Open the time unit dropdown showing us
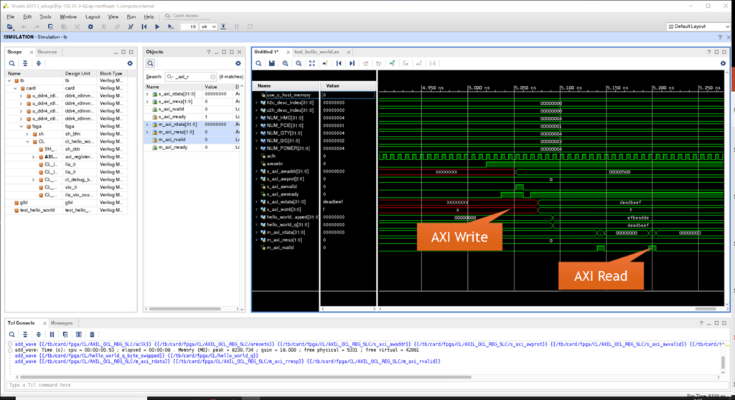The height and width of the screenshot is (400, 735). pos(209,27)
